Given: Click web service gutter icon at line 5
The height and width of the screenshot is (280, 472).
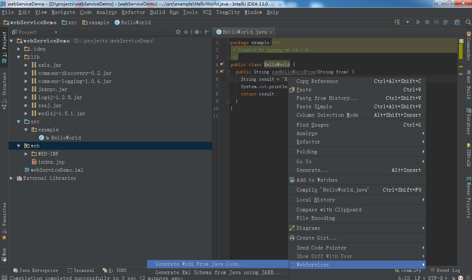Looking at the screenshot, I should [222, 72].
